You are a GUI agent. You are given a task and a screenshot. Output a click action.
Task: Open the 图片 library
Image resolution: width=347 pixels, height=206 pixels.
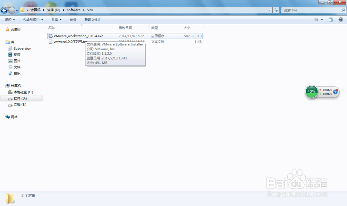17,61
